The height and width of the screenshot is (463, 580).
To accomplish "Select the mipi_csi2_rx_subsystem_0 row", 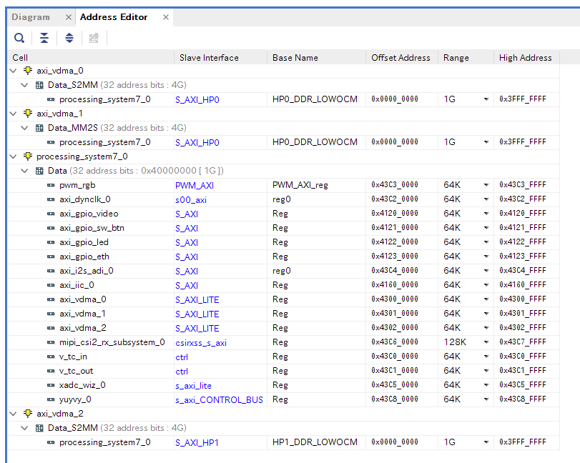I will (284, 342).
